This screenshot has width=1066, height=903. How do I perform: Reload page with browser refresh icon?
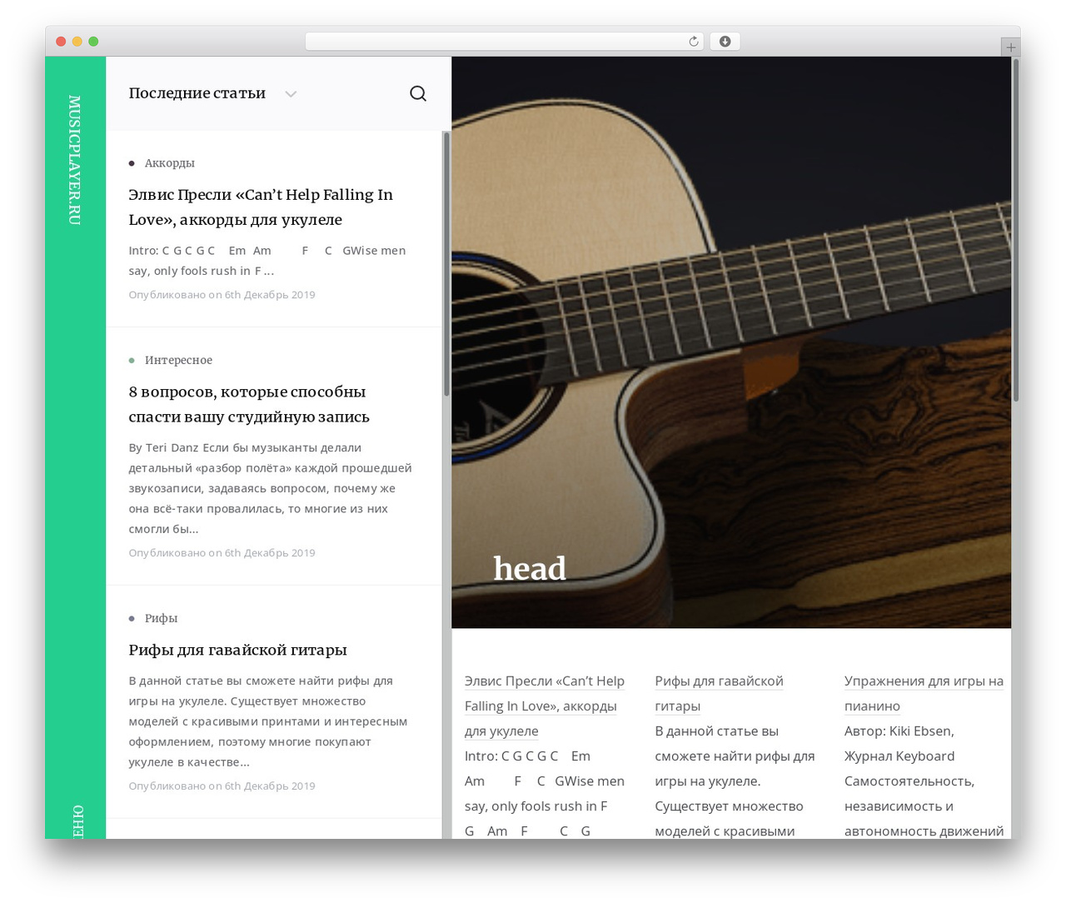pos(693,42)
